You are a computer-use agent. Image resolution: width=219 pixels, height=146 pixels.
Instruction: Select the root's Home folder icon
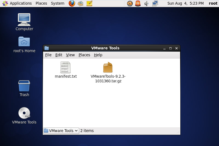[x=24, y=41]
